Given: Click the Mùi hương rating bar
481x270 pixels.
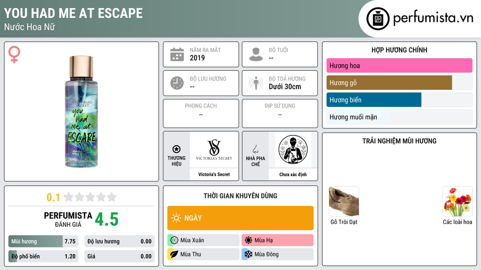Looking at the screenshot, I should tap(44, 241).
